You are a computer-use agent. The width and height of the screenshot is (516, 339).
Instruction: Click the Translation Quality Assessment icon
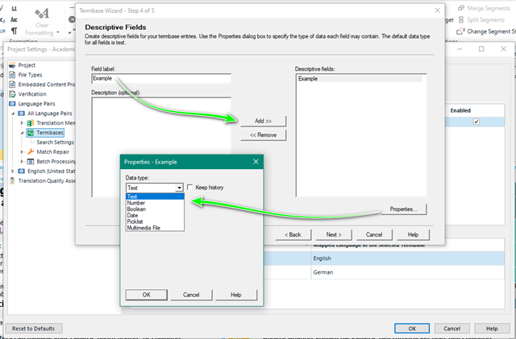11,180
